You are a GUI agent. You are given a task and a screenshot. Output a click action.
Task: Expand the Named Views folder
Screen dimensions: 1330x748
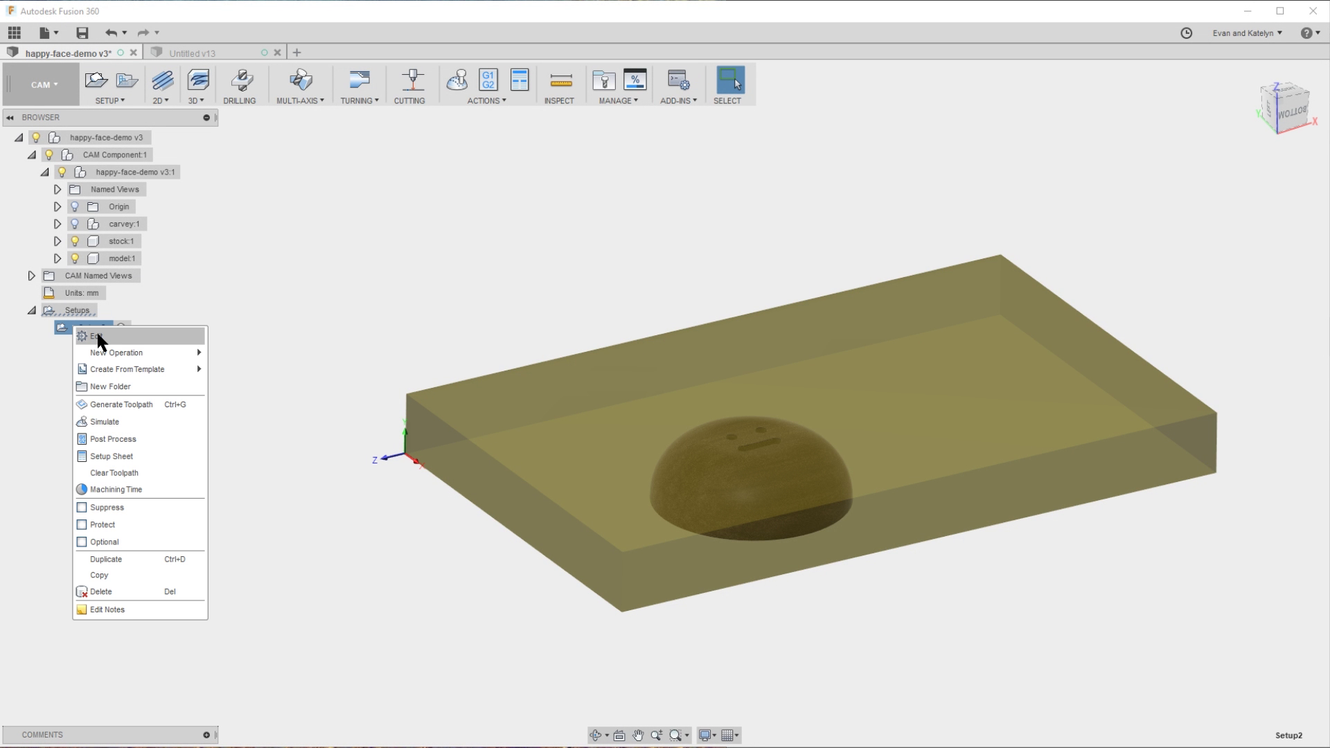point(57,189)
